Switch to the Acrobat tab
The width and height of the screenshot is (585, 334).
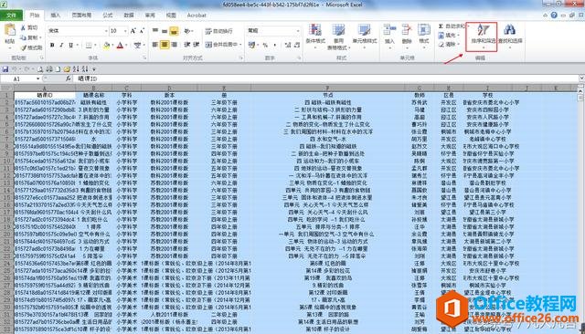197,16
